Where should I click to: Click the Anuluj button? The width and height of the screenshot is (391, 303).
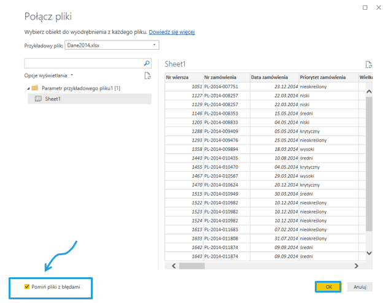(360, 286)
